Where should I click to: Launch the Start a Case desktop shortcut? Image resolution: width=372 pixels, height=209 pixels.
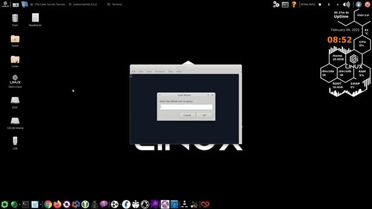pyautogui.click(x=15, y=81)
